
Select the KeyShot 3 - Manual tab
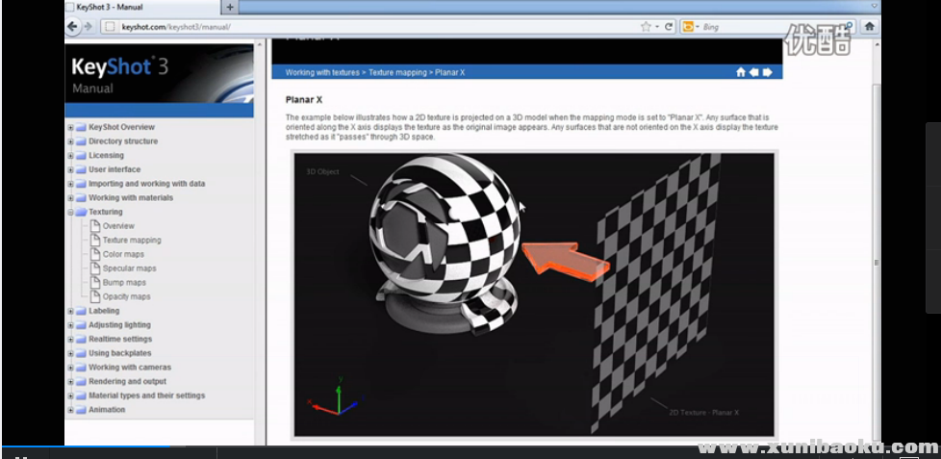[x=142, y=8]
